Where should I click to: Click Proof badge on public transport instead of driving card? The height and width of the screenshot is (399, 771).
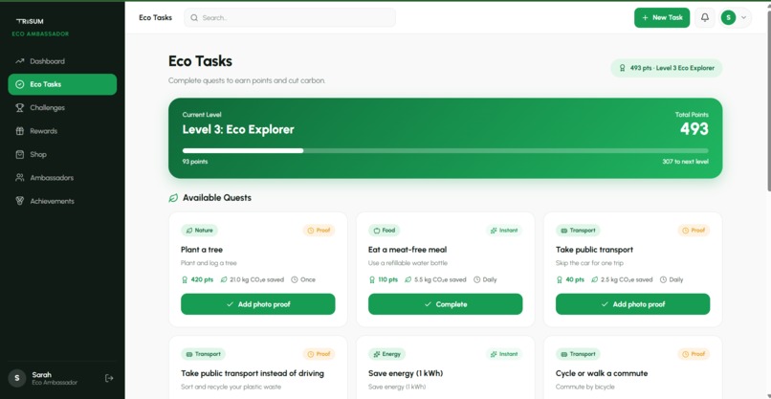pos(319,354)
